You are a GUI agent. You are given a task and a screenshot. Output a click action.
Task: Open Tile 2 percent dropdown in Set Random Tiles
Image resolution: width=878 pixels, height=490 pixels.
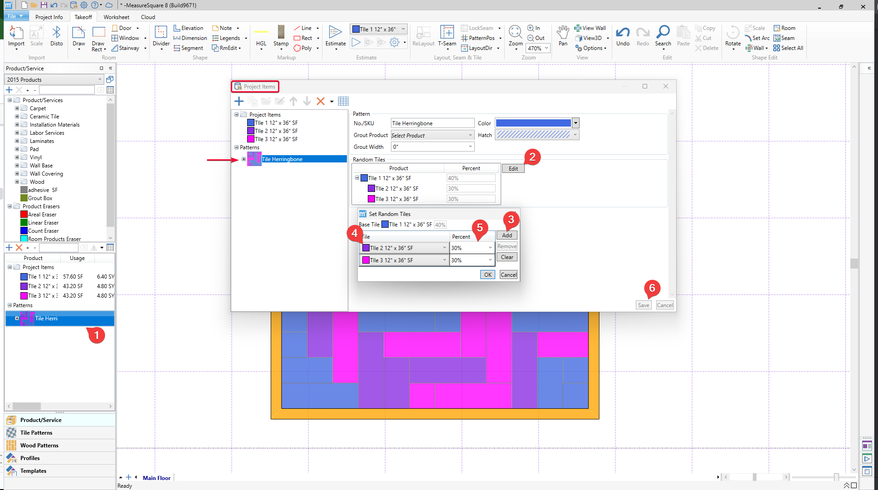(490, 248)
